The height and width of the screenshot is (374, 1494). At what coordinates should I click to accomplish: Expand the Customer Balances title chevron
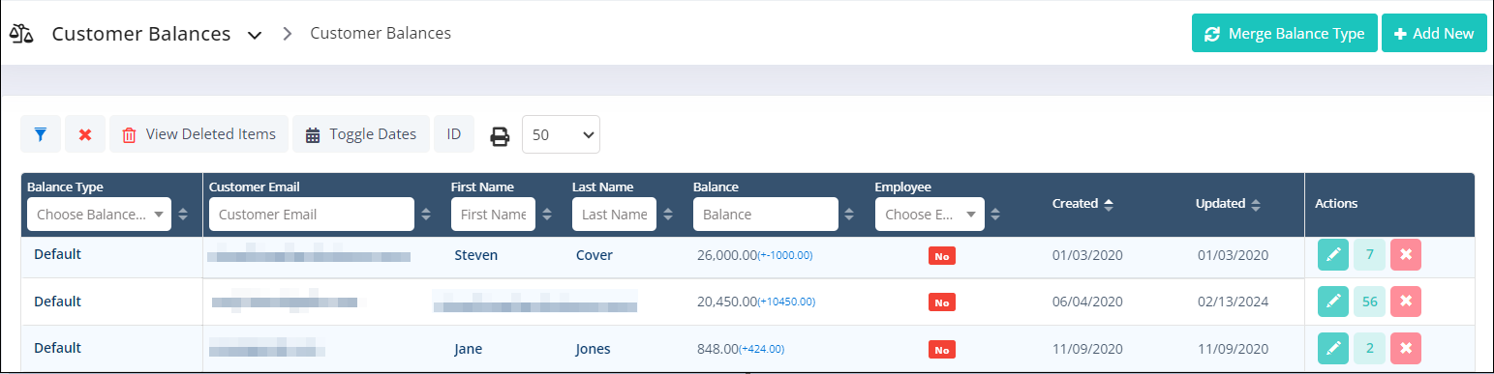(x=255, y=35)
